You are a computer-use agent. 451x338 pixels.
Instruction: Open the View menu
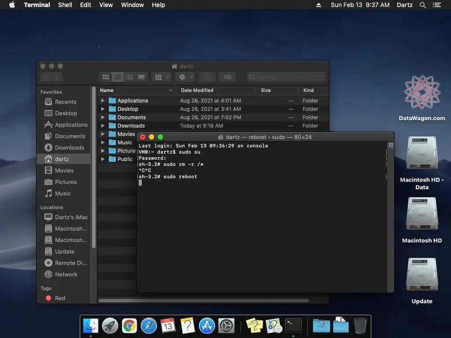tap(106, 5)
